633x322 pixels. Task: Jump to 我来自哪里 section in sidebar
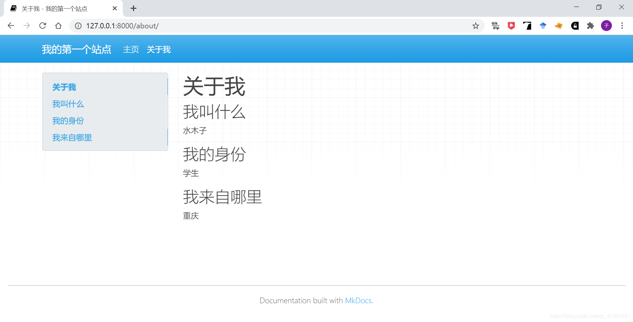pyautogui.click(x=72, y=138)
